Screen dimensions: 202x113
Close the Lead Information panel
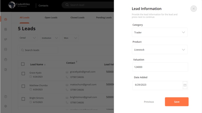194,9
